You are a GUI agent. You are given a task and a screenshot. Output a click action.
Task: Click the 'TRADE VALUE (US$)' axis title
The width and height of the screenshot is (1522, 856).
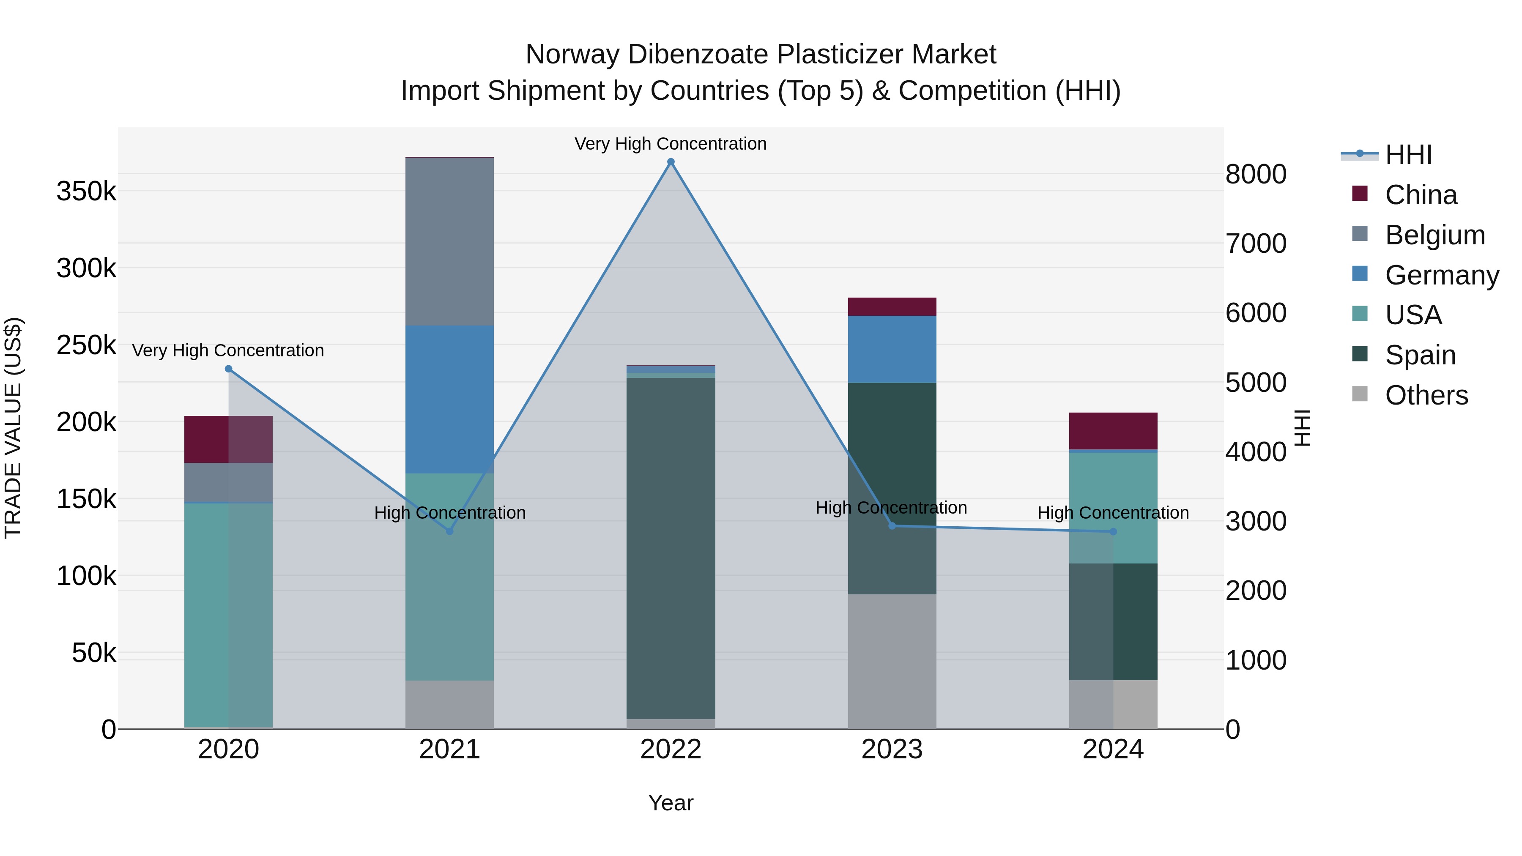coord(13,428)
